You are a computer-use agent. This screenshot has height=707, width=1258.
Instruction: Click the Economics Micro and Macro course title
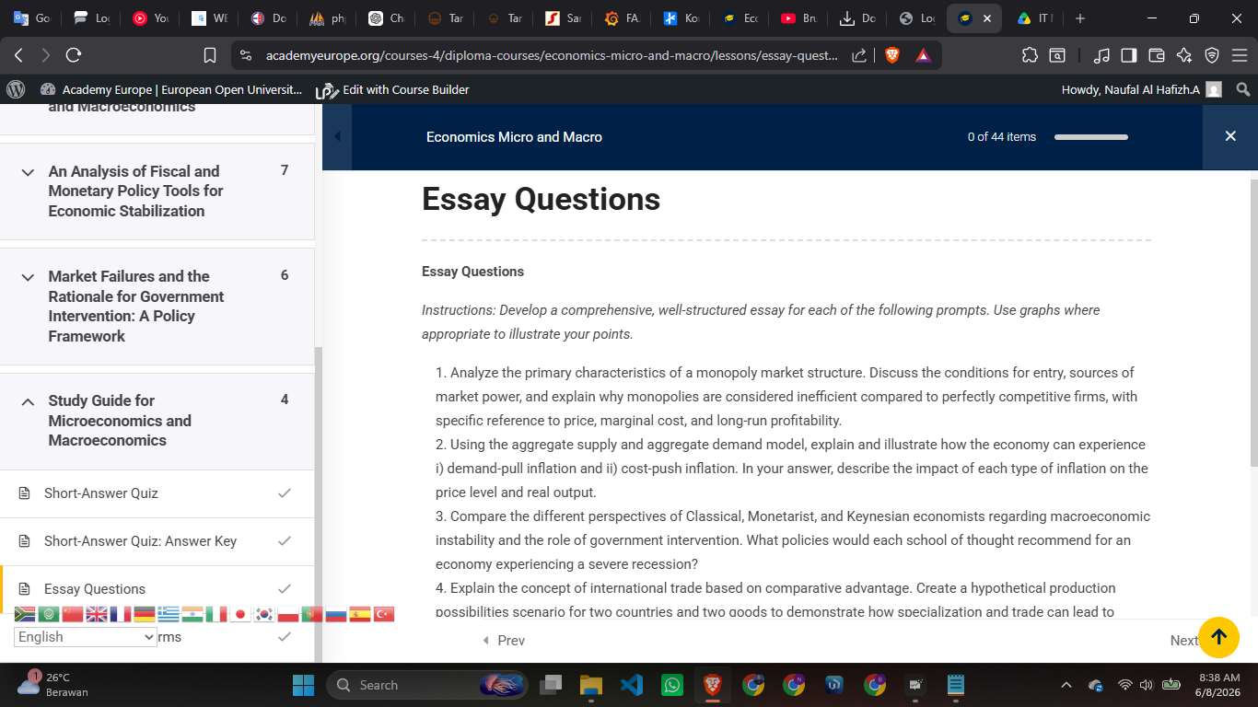(514, 137)
